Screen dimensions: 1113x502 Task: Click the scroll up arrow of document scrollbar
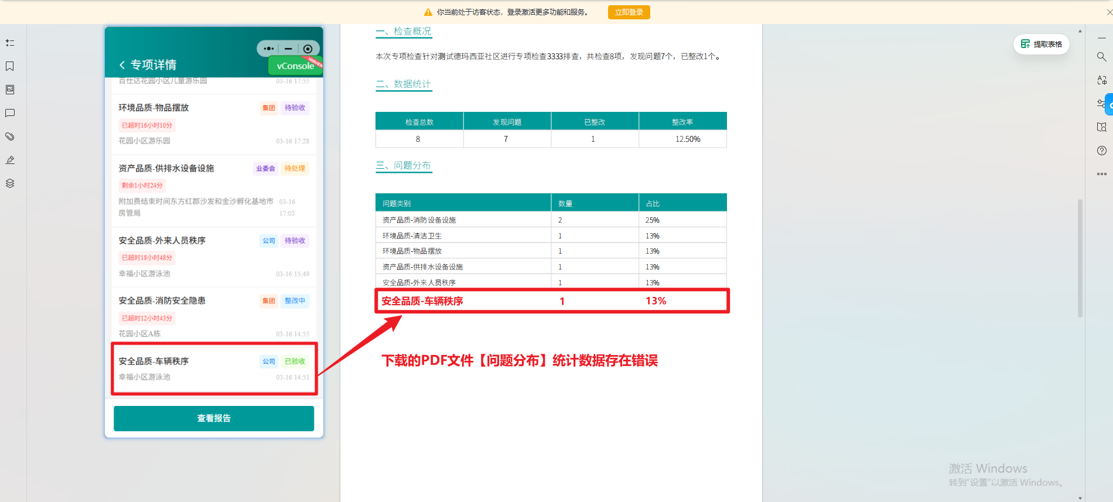1080,30
